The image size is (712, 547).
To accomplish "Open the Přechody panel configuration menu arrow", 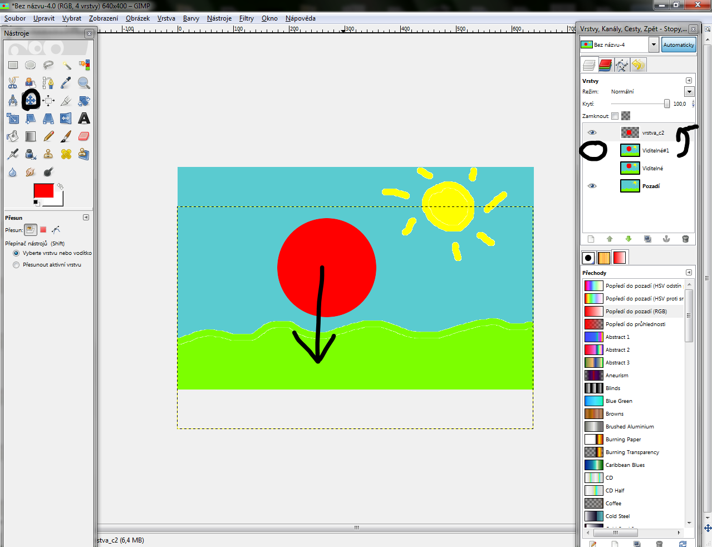I will coord(689,273).
